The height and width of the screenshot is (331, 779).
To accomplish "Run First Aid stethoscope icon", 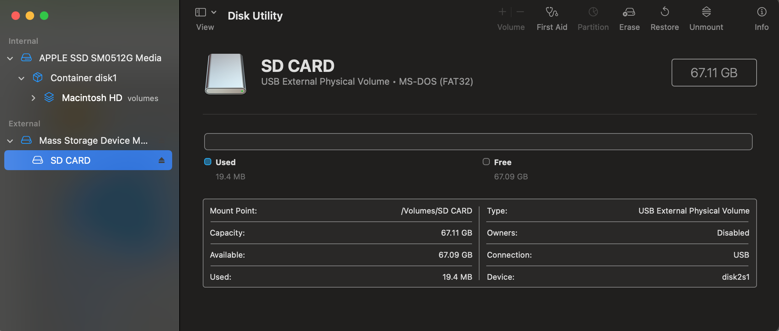I will [552, 12].
